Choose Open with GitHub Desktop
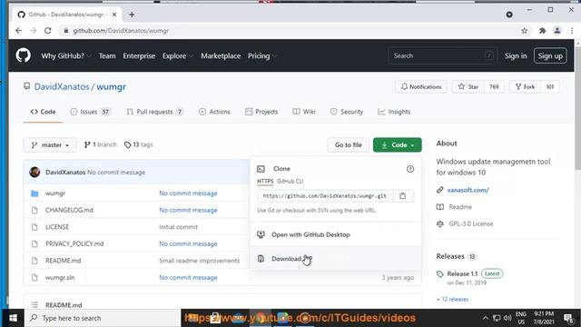 [x=336, y=234]
